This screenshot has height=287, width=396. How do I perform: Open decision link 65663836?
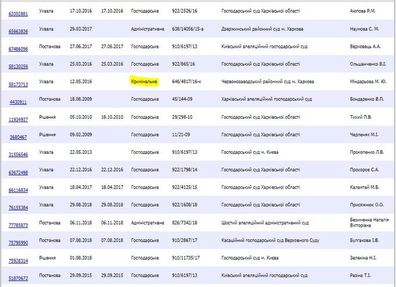17,29
